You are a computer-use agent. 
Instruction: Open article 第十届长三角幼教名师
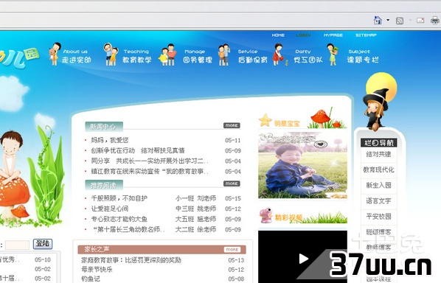(x=128, y=229)
